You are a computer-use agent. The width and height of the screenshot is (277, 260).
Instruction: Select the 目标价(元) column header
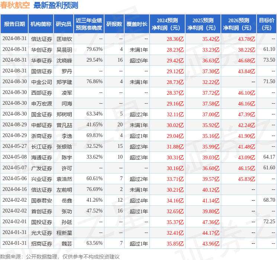click(266, 24)
